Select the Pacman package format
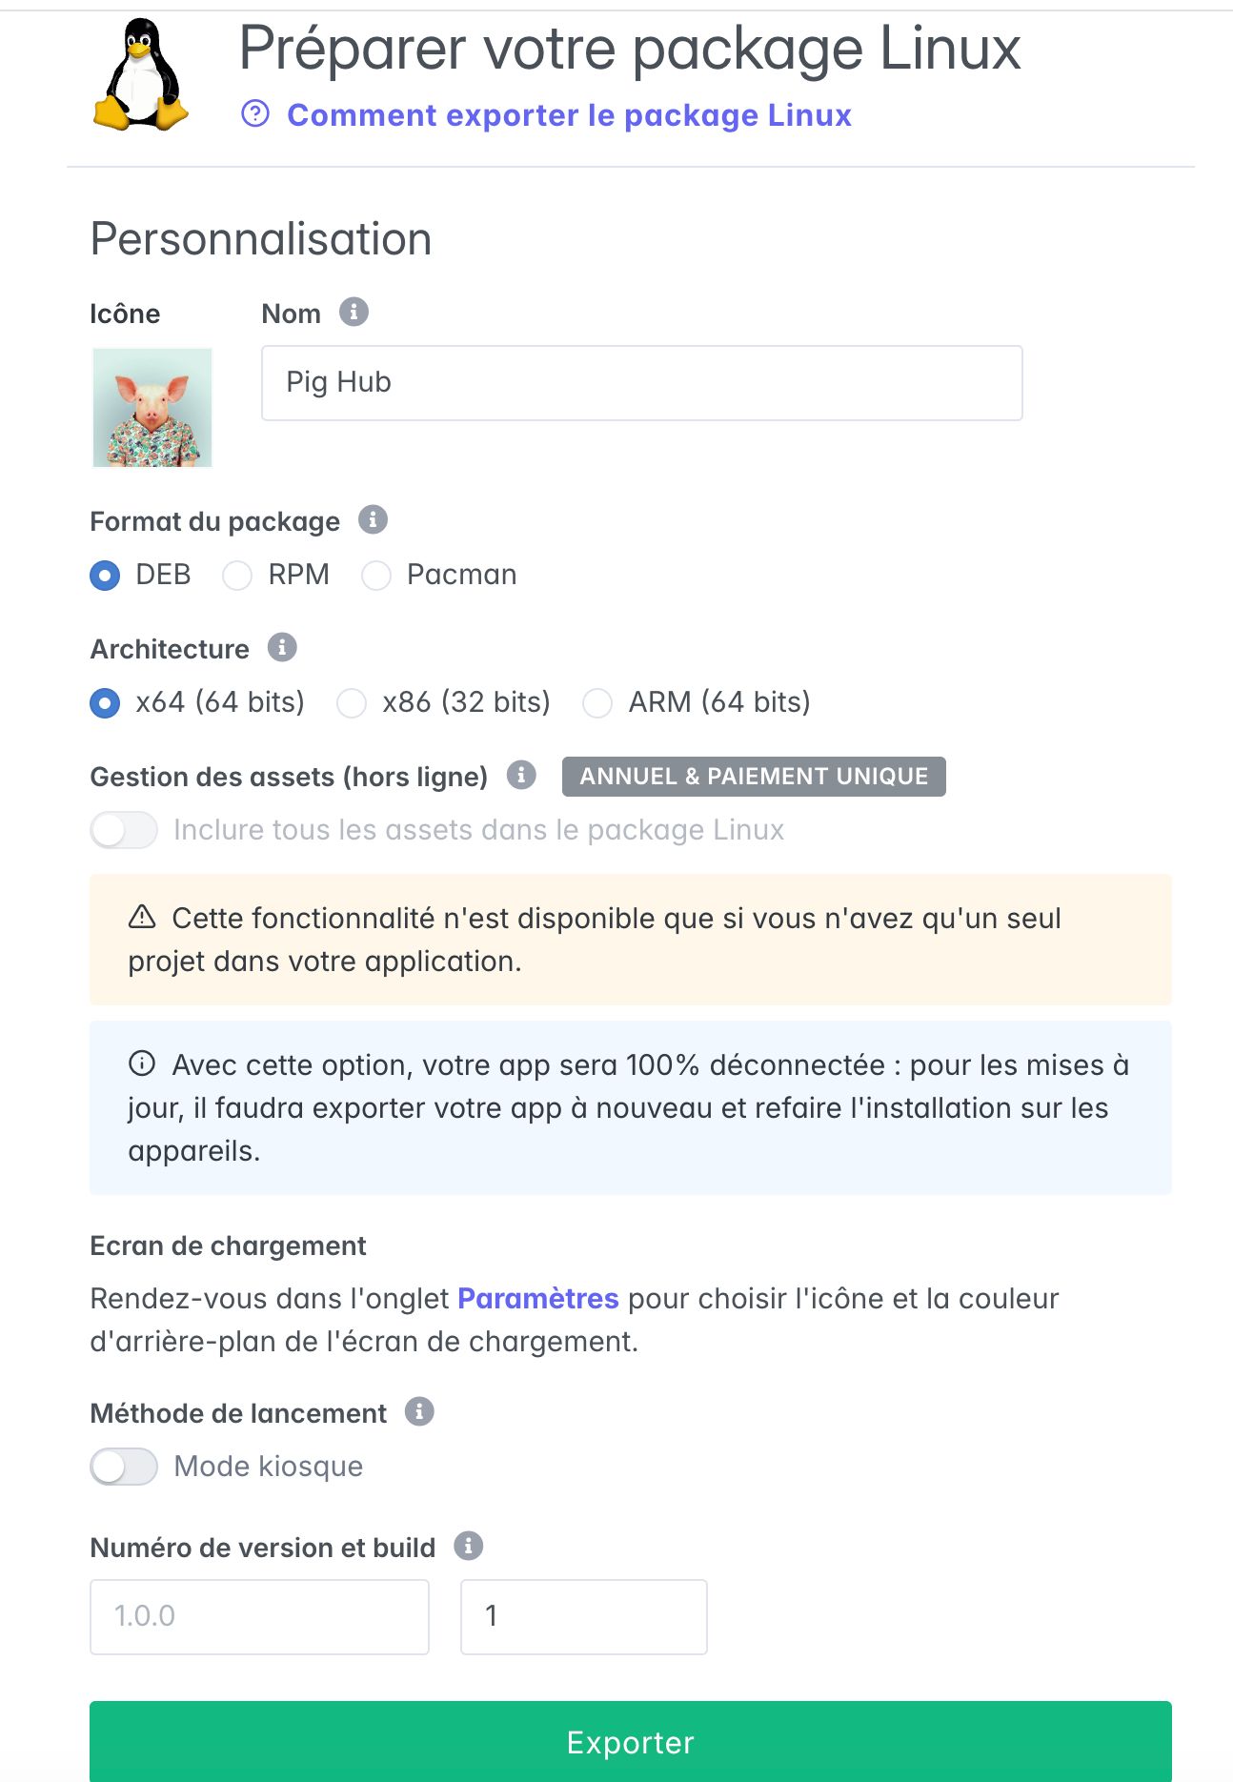 [376, 575]
